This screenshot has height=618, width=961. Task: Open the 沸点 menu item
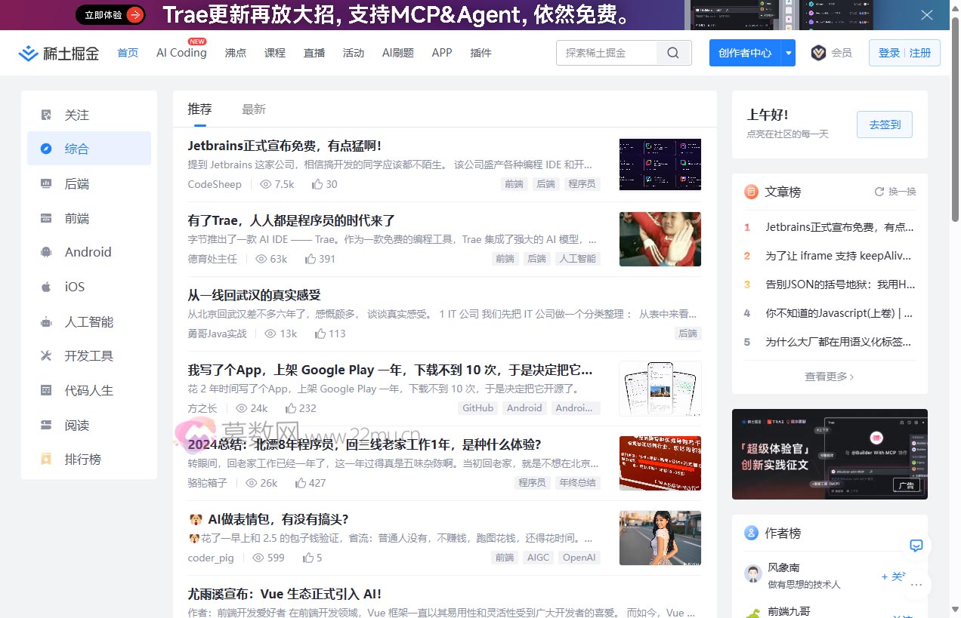click(235, 53)
